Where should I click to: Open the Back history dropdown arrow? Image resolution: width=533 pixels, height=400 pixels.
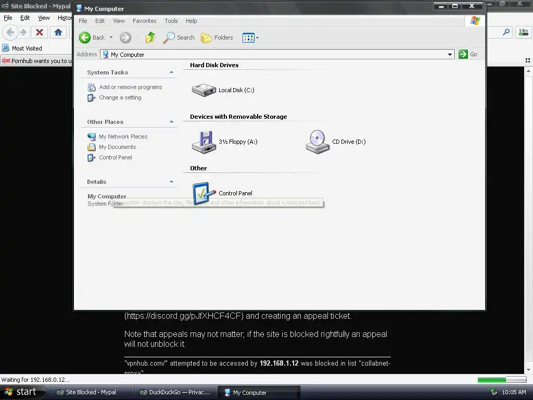[x=111, y=37]
